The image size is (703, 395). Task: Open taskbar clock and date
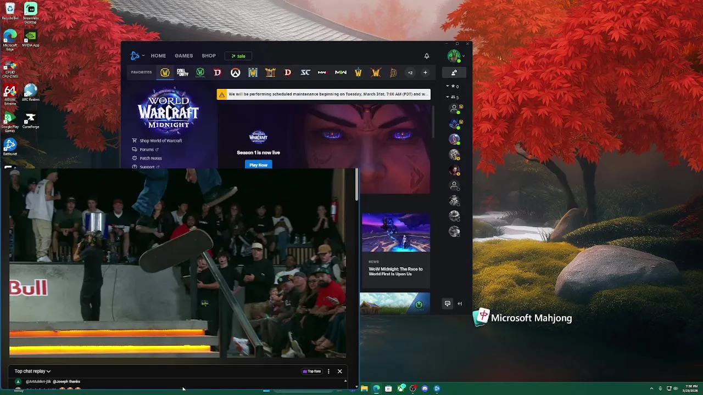[x=691, y=388]
